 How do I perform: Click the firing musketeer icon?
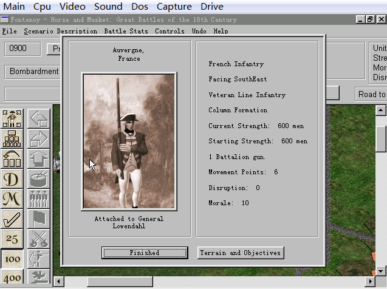click(38, 259)
